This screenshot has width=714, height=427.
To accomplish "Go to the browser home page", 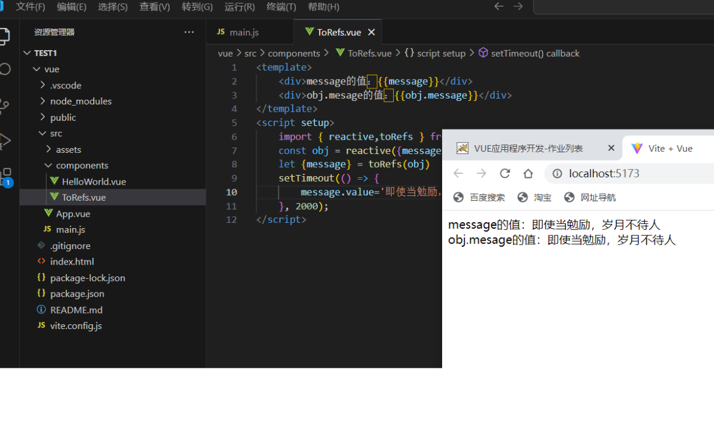I will coord(528,173).
